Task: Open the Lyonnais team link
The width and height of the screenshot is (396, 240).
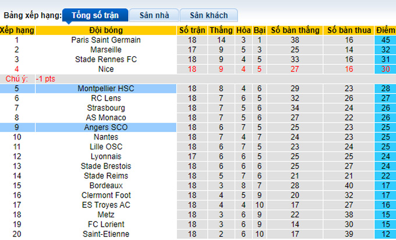Action: 106,156
